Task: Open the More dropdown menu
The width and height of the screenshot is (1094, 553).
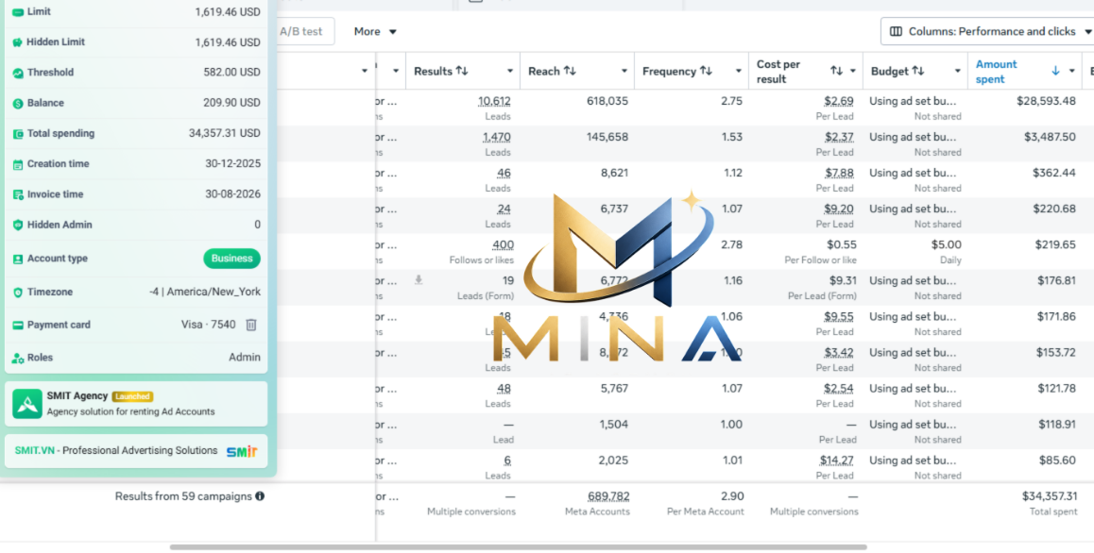Action: 375,31
